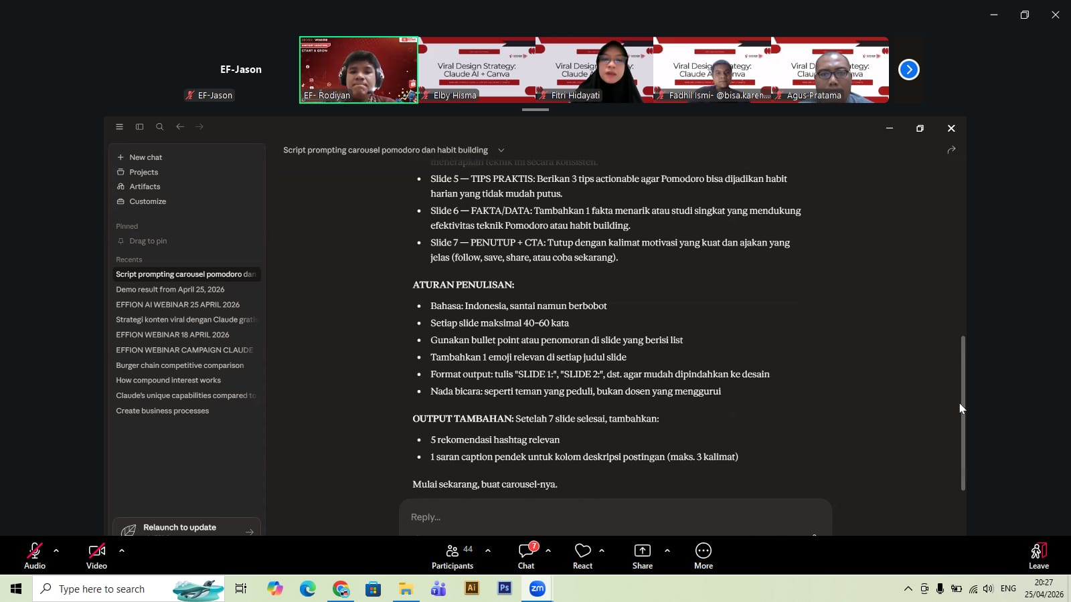
Task: Expand audio options arrow next to Audio
Action: click(x=56, y=550)
